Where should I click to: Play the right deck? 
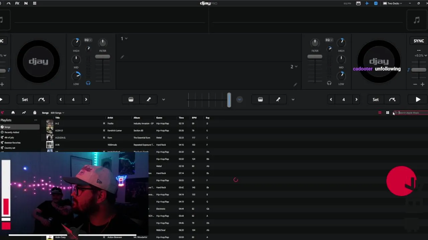point(418,99)
